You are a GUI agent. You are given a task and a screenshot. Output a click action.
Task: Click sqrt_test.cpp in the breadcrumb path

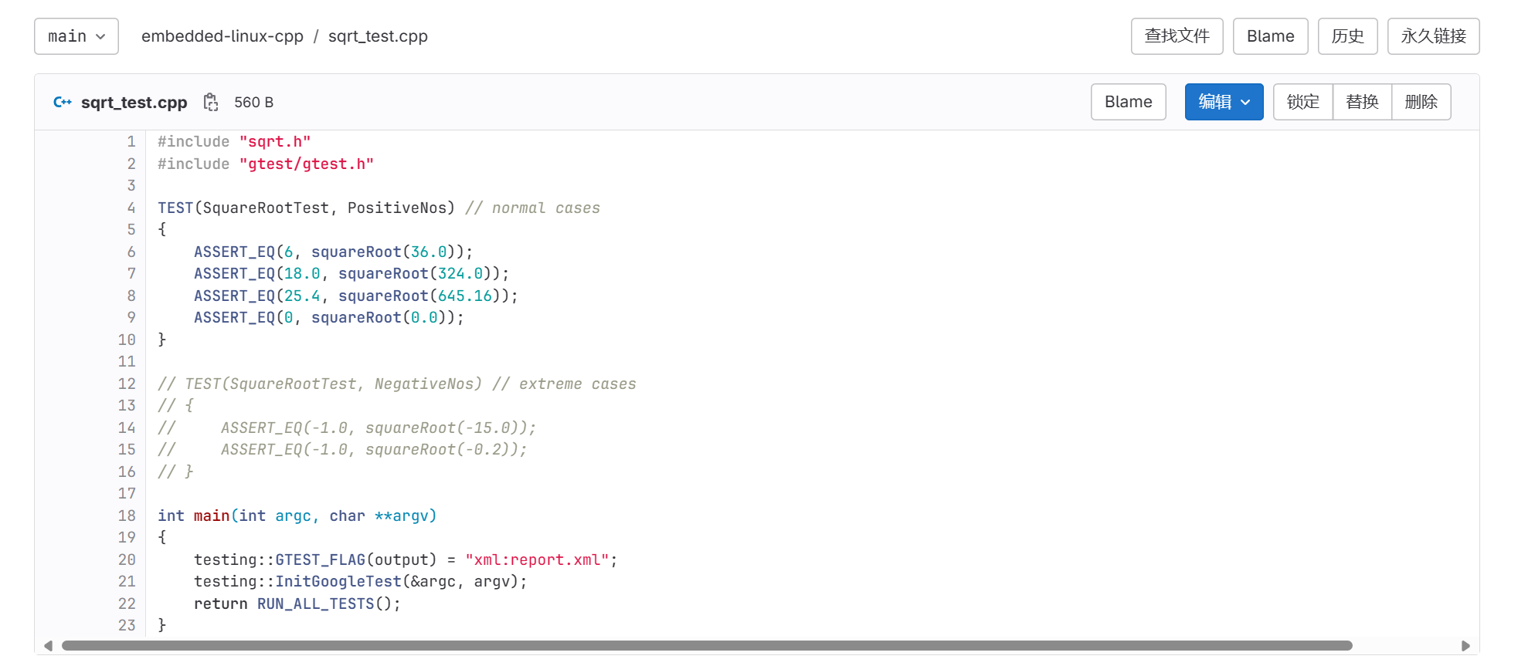coord(378,36)
